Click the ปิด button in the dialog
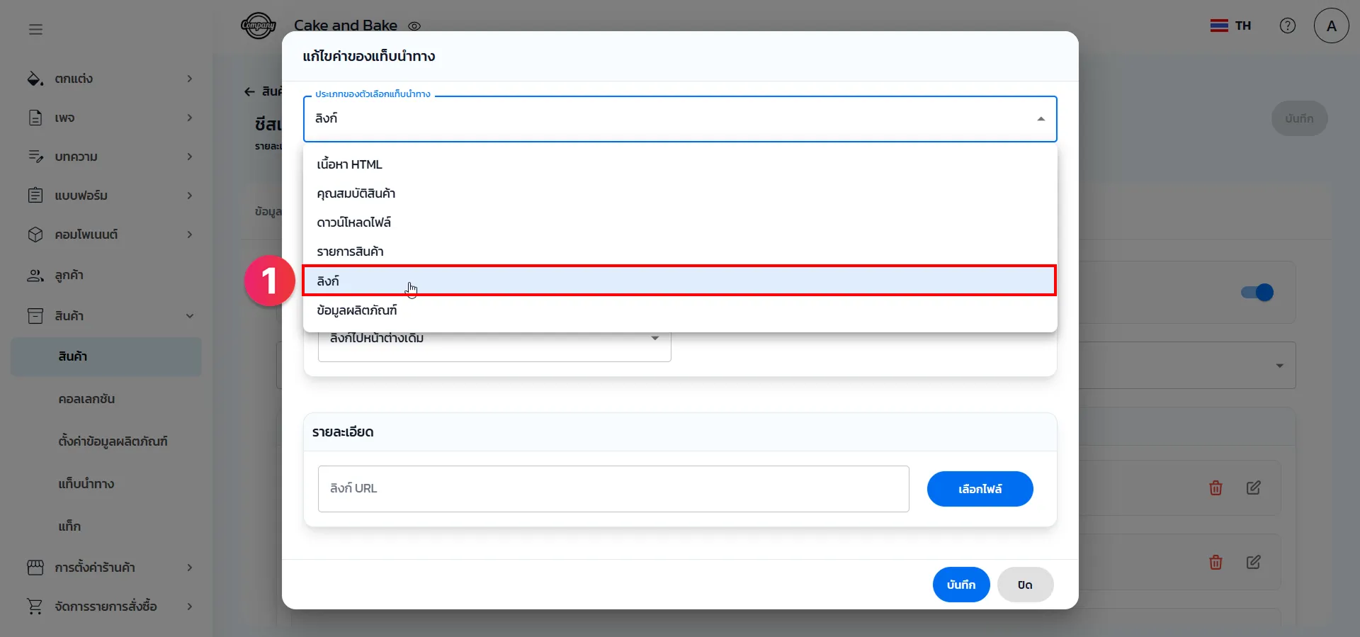1360x637 pixels. tap(1024, 585)
